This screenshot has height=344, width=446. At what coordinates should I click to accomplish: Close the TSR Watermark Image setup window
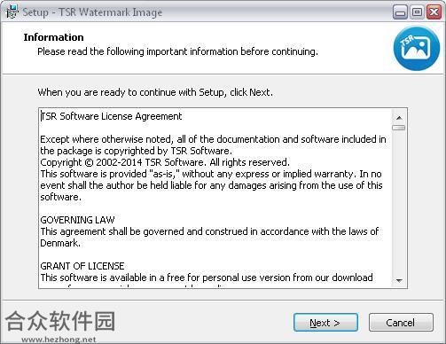[x=434, y=12]
